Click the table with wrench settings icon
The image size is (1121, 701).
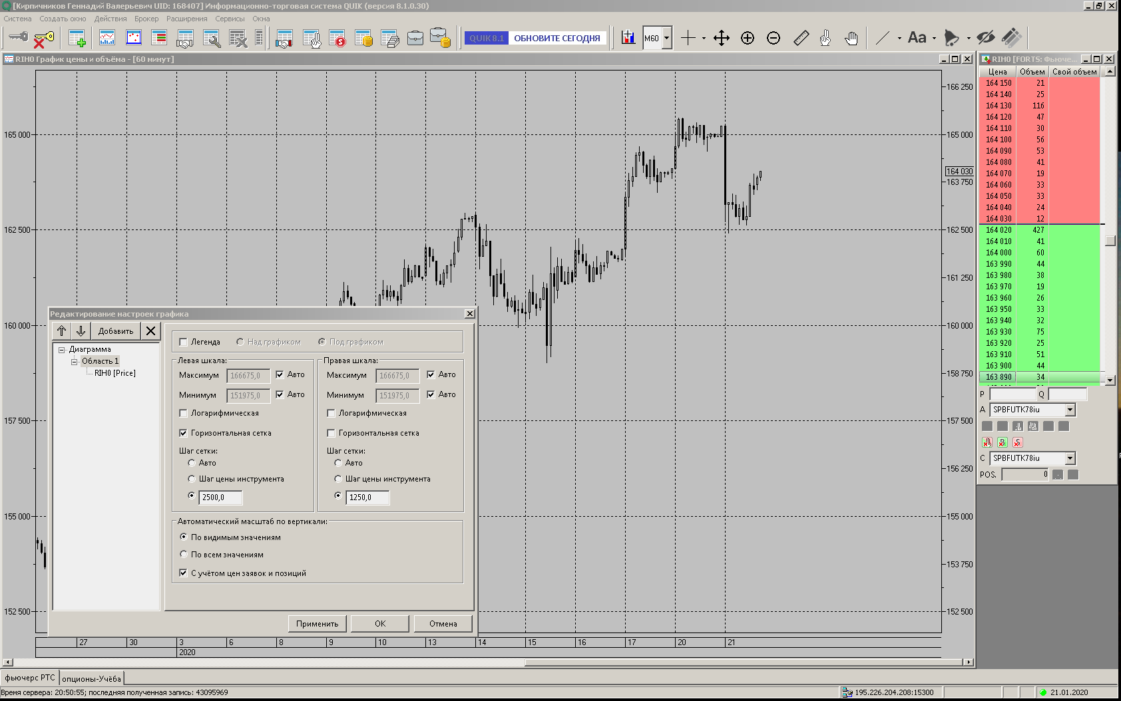[x=212, y=39]
